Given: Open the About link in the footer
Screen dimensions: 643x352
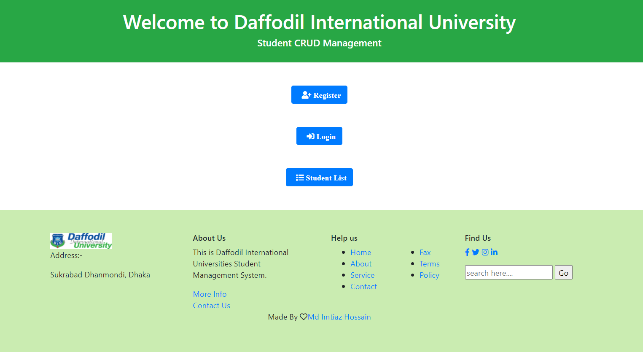Looking at the screenshot, I should [x=361, y=263].
